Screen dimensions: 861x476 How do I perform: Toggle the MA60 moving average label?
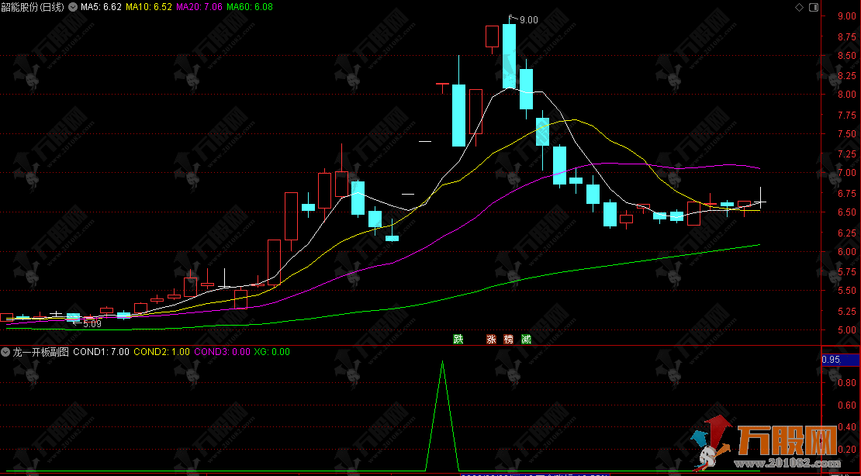point(249,7)
